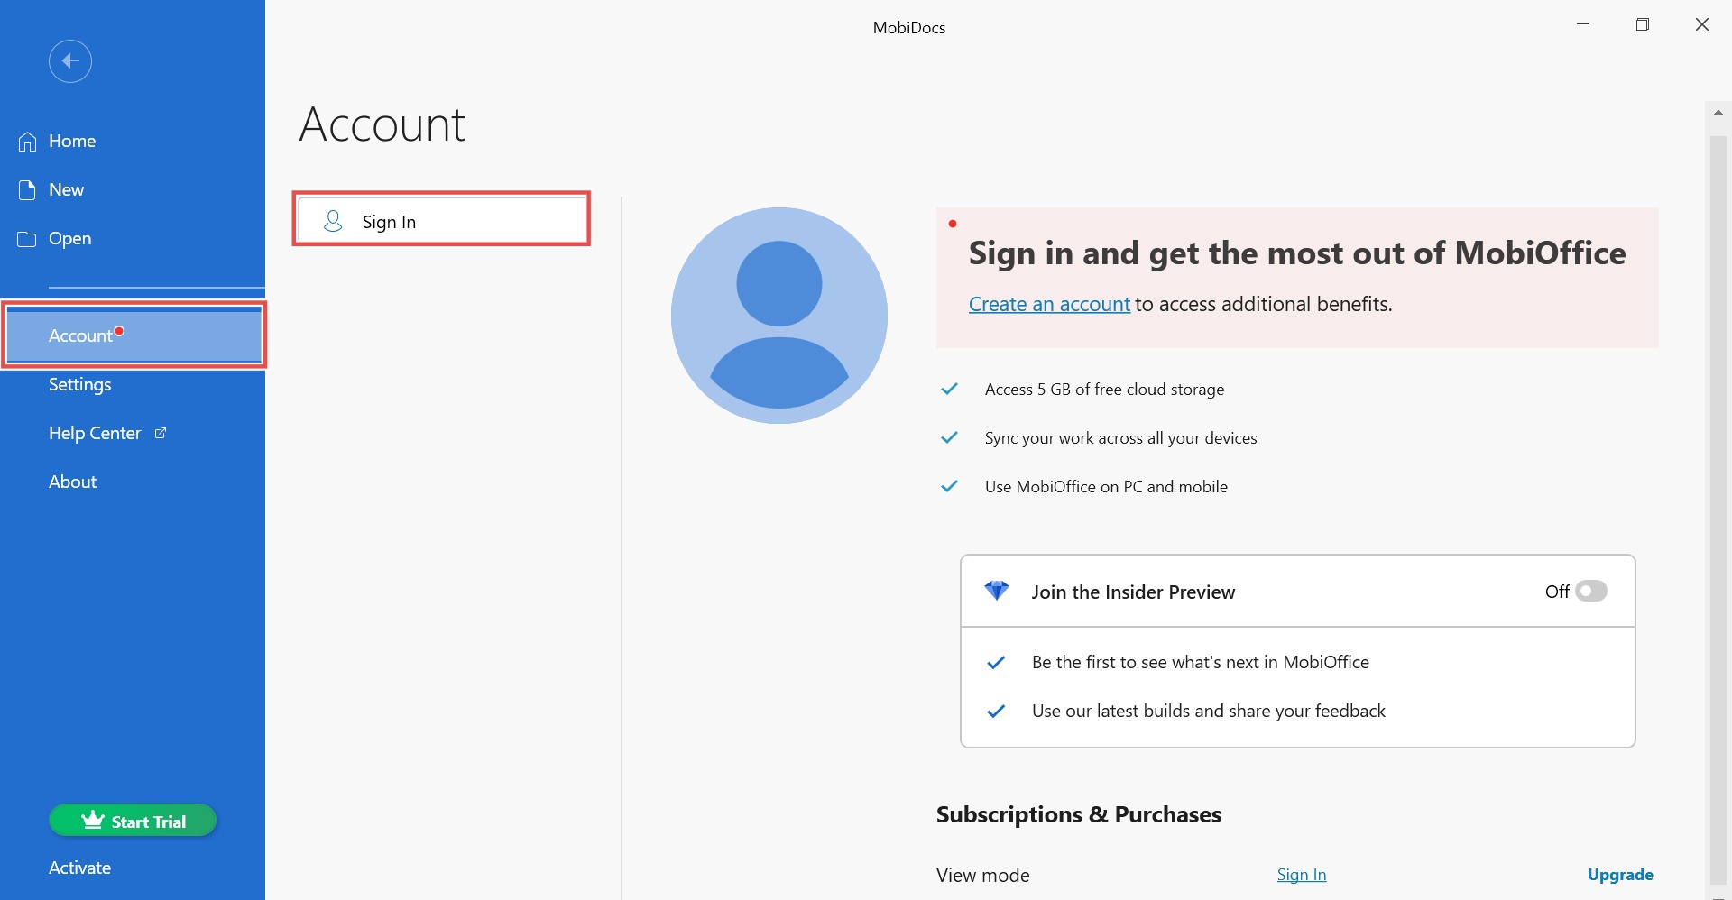Image resolution: width=1732 pixels, height=900 pixels.
Task: Click the person icon inside Sign In button
Action: click(x=333, y=221)
